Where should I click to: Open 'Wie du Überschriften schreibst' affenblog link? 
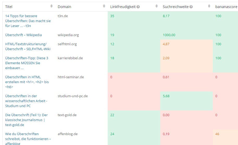pos(28,139)
